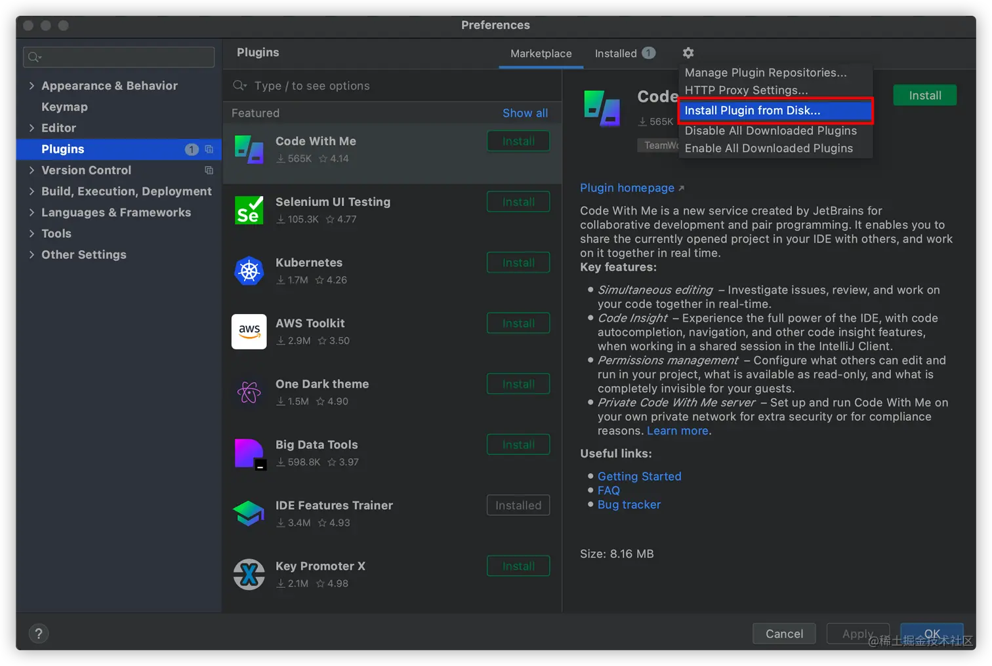Click the Key Promoter X plugin icon
This screenshot has height=666, width=992.
pos(249,575)
